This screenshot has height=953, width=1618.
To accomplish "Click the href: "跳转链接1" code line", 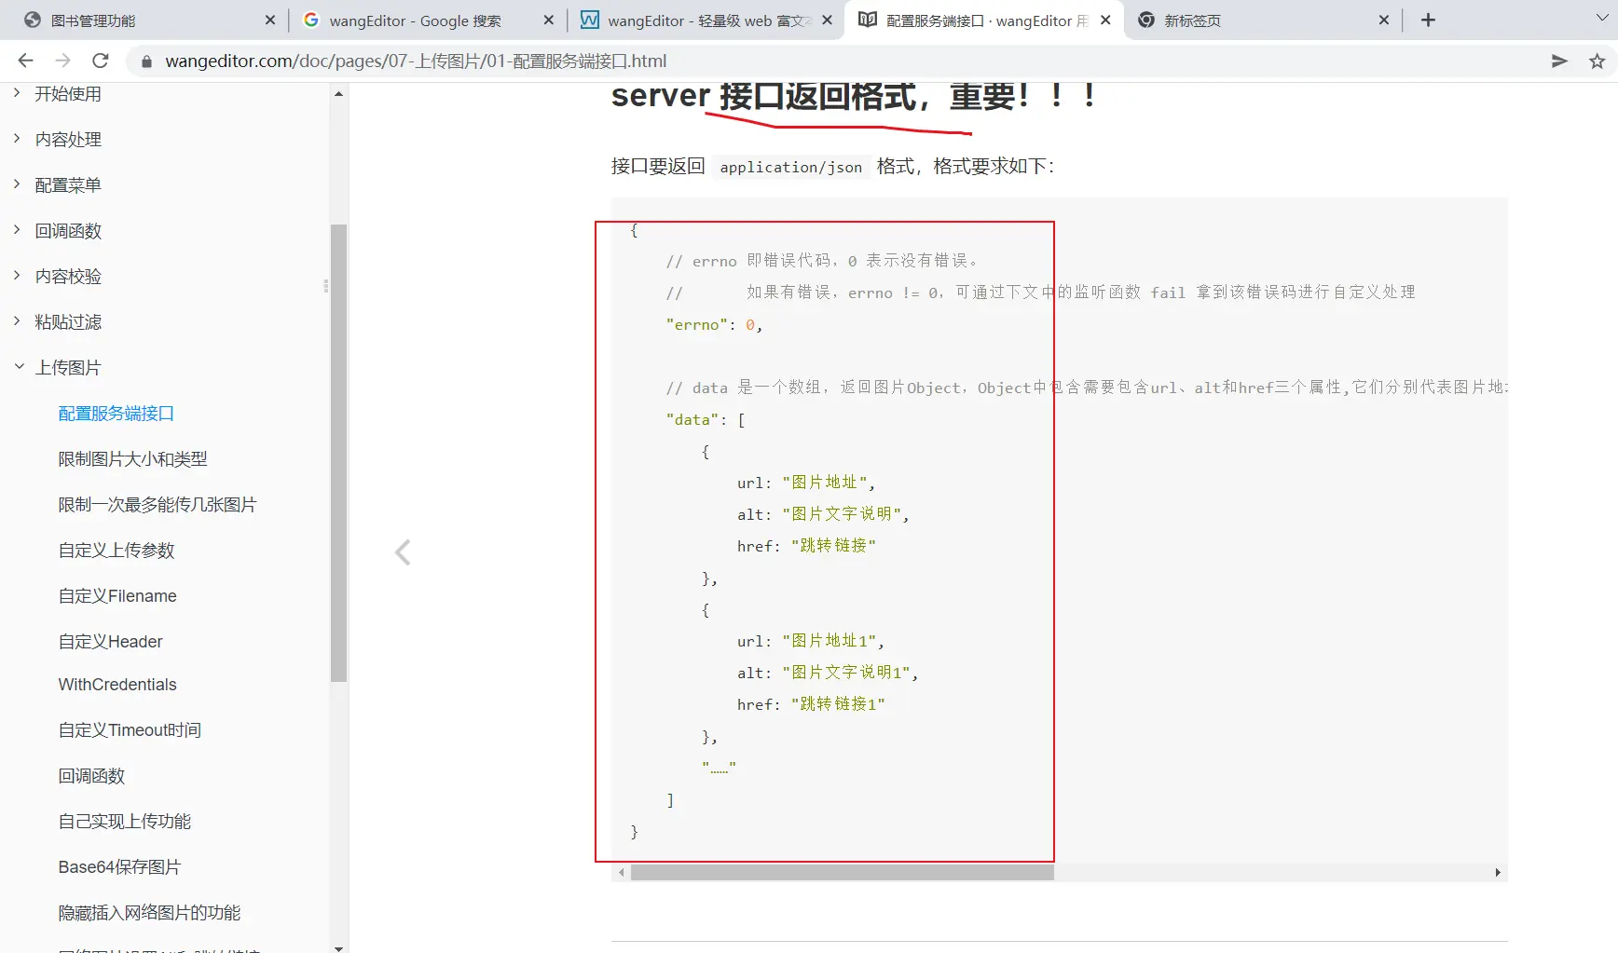I will click(811, 704).
